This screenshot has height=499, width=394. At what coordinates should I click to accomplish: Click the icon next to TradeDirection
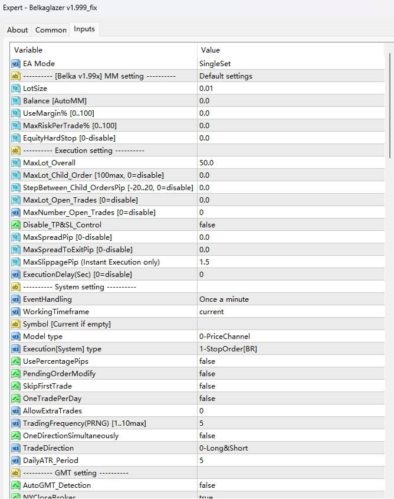[16, 448]
